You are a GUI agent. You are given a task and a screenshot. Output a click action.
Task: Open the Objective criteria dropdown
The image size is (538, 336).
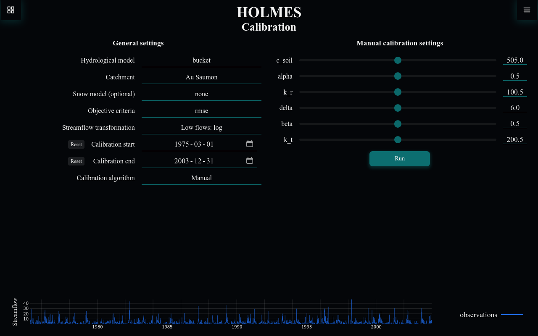tap(201, 110)
